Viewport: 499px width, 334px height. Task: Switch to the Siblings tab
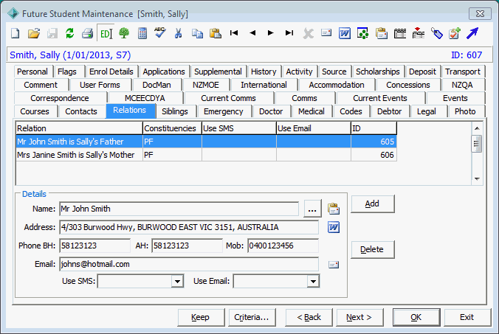175,111
